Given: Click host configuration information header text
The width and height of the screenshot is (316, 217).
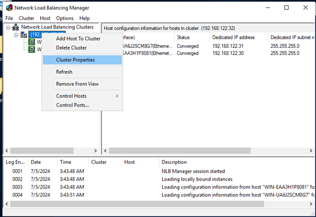Looking at the screenshot, I should click(170, 28).
